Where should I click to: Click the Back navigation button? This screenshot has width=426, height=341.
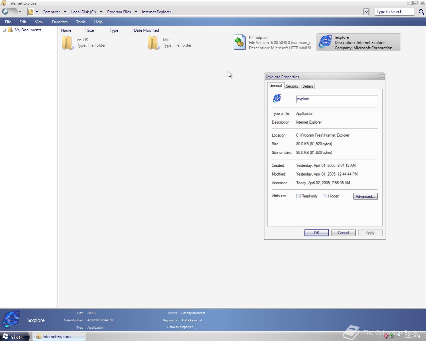tap(6, 12)
